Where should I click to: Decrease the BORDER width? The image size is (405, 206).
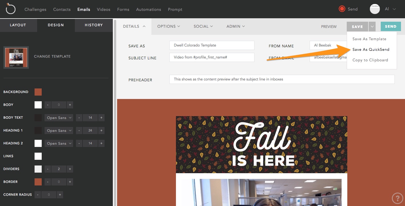pos(48,182)
